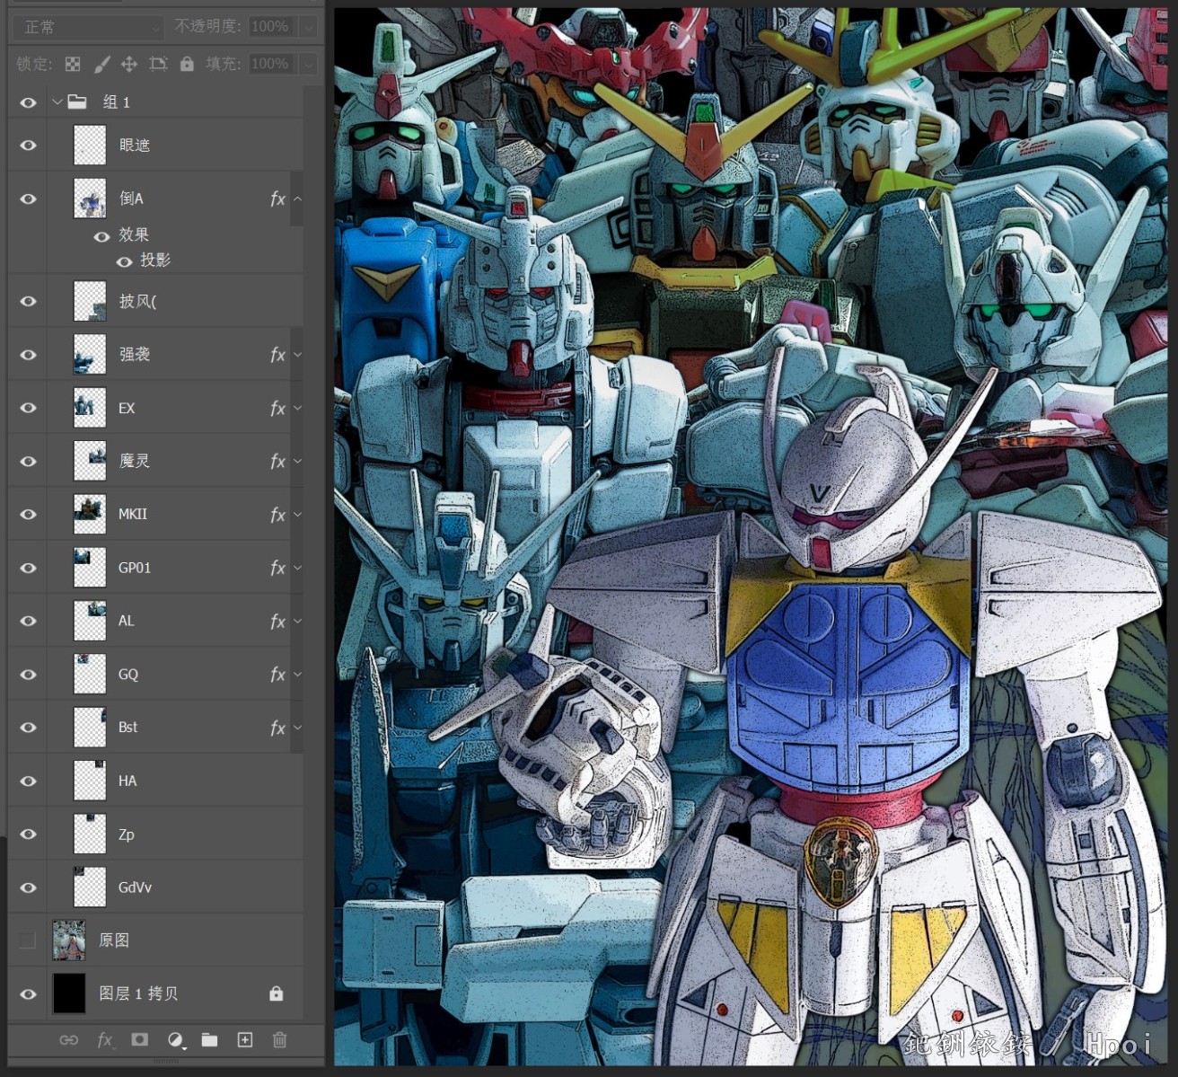
Task: Select the layer named 披风(
Action: [x=137, y=301]
